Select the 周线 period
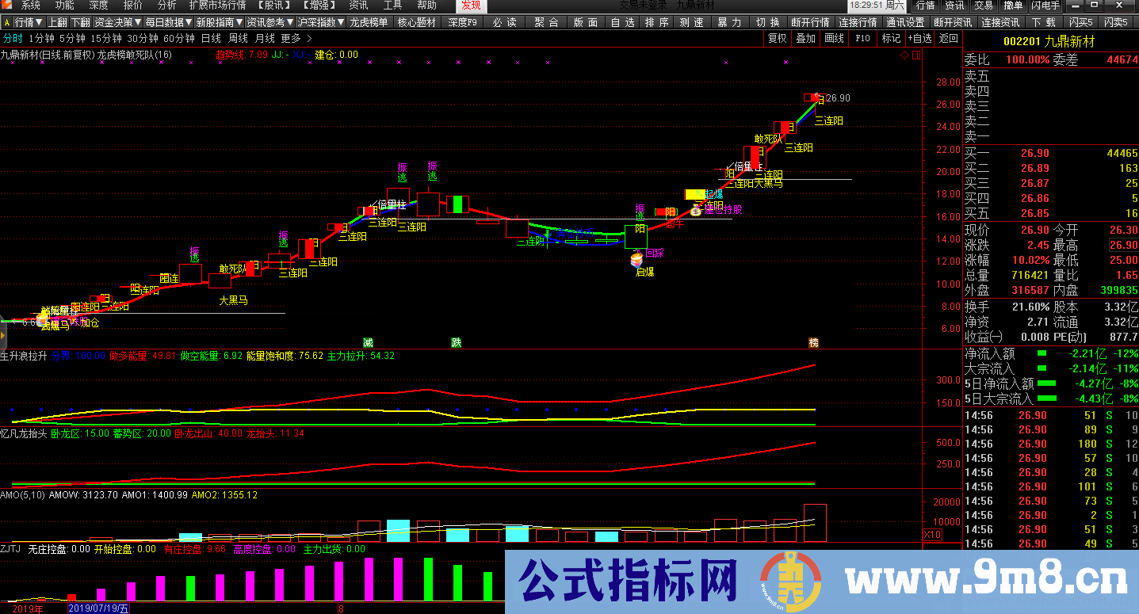1139x614 pixels. coord(238,38)
